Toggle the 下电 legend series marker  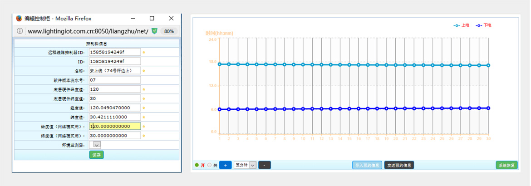[479, 25]
